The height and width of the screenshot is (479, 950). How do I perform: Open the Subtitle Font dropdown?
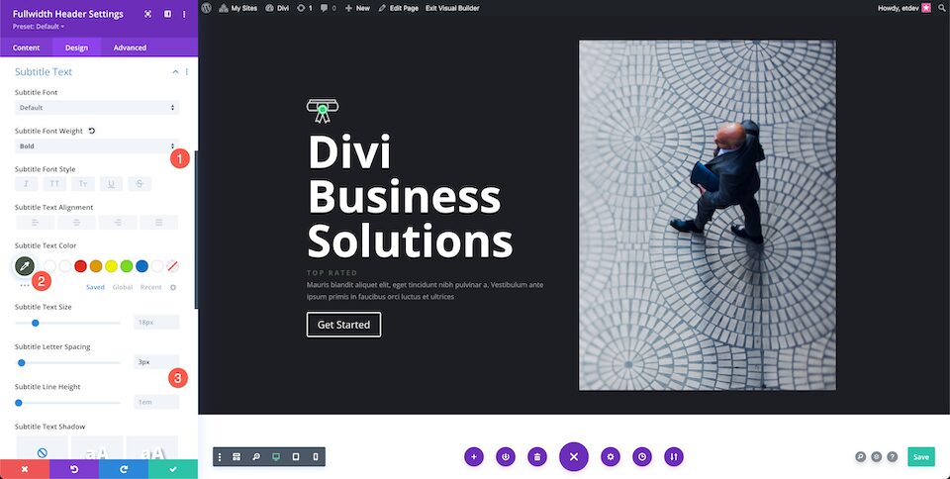pyautogui.click(x=97, y=108)
